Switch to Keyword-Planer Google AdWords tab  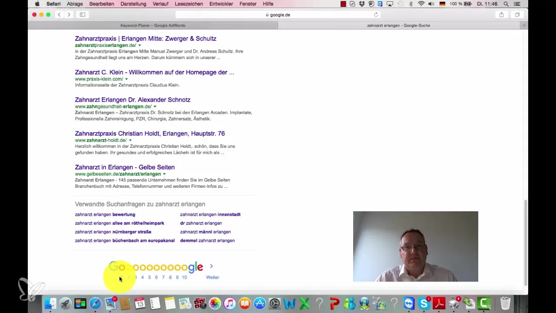coord(153,26)
